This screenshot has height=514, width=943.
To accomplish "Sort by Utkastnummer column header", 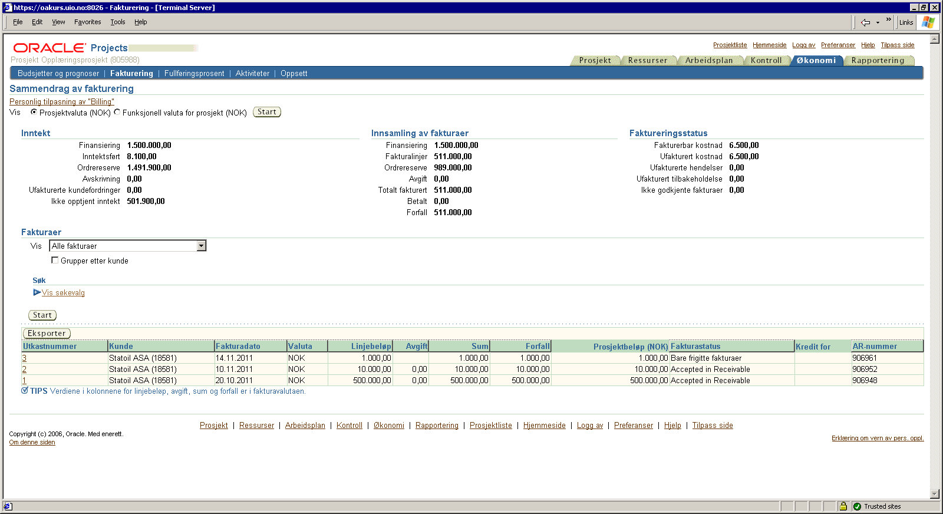I will click(x=50, y=346).
